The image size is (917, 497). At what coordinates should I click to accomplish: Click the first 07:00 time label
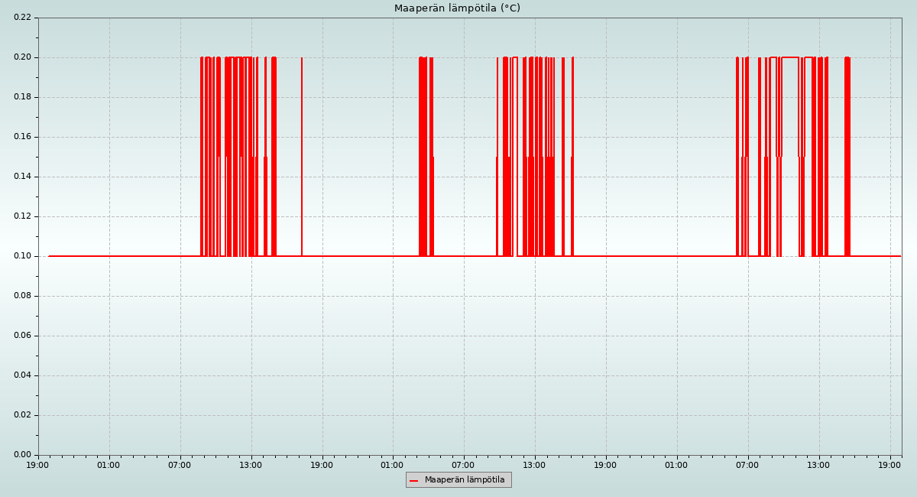click(x=180, y=465)
